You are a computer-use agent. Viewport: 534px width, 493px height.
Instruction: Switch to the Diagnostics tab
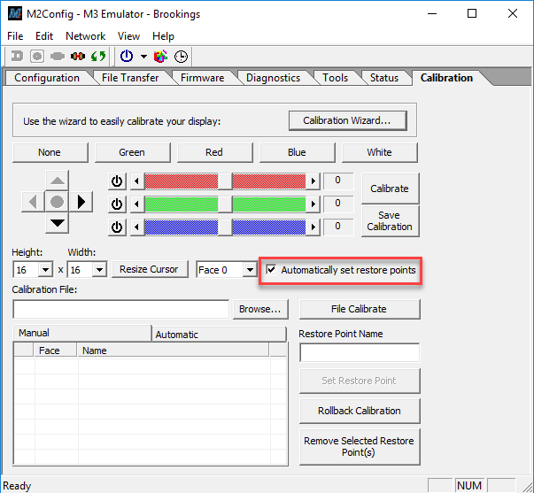[273, 78]
